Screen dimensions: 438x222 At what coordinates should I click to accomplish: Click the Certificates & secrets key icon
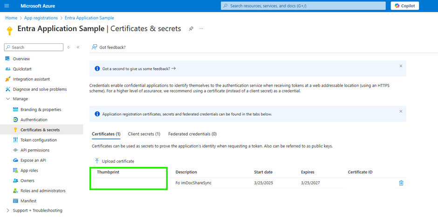15,130
